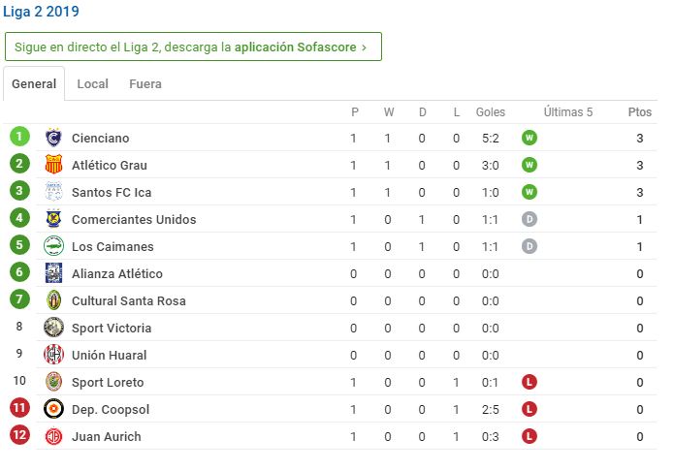Viewport: 674px width, 471px height.
Task: Open the Alianza Atlético club badge
Action: click(53, 273)
